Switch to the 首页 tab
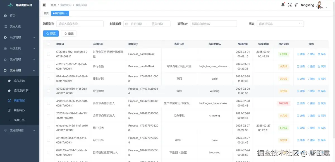The width and height of the screenshot is (335, 162). (46, 13)
